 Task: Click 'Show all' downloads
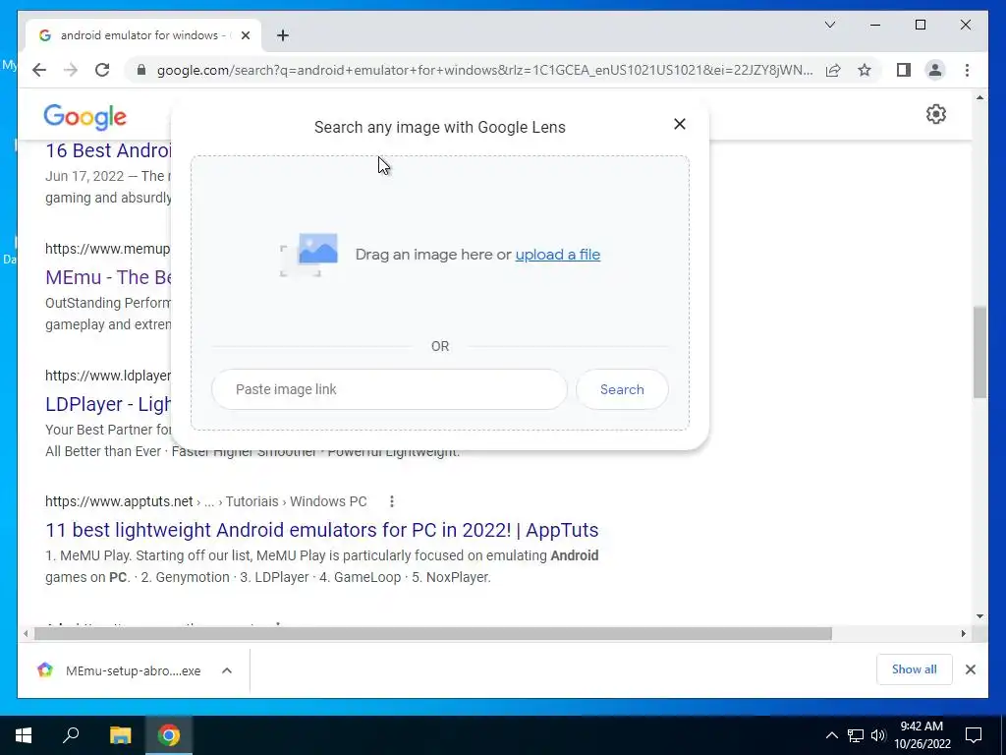914,668
